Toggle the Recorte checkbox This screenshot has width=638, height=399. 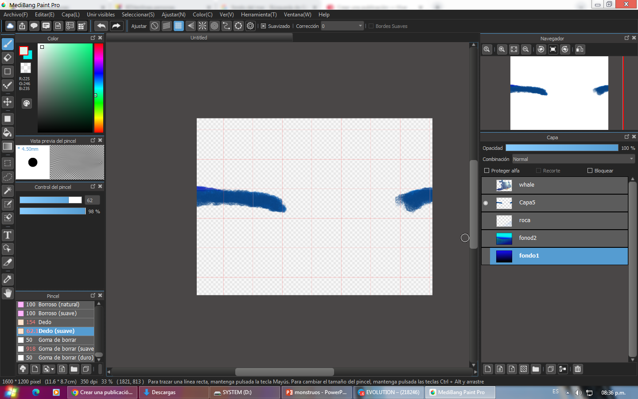pos(539,171)
